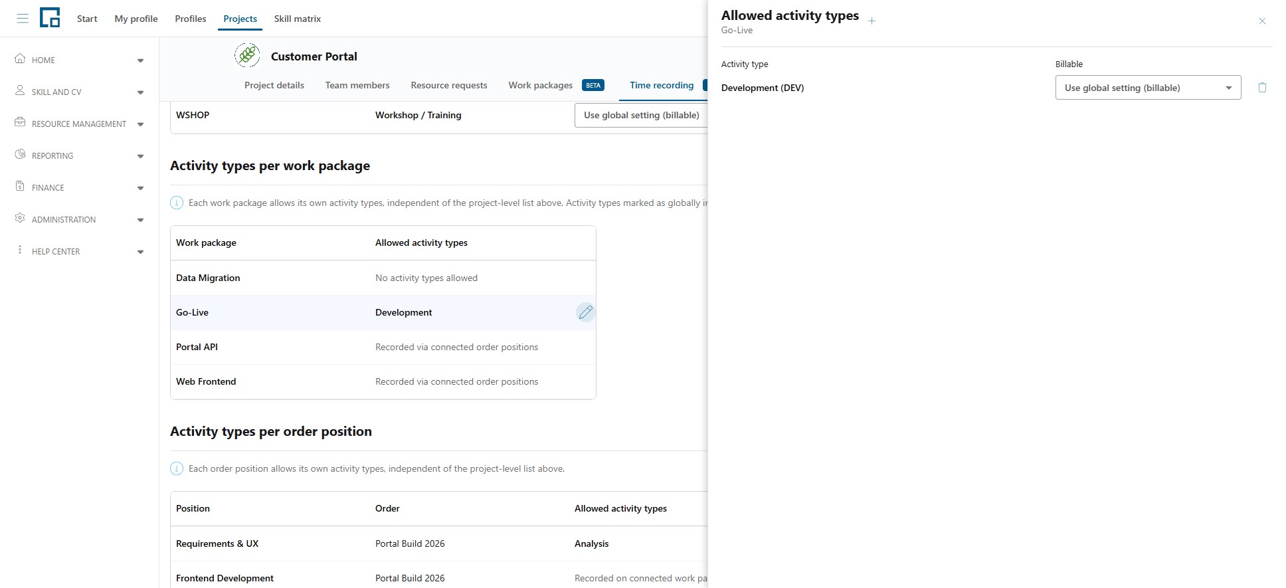
Task: Edit Go-Live allowed activity types
Action: click(x=585, y=312)
